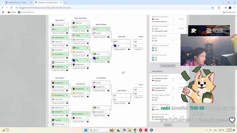Open T1 vs TALON Upper Semifinal video icon
The image size is (237, 133).
tap(108, 37)
